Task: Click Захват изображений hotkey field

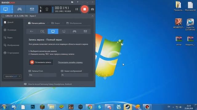Action: point(74,75)
